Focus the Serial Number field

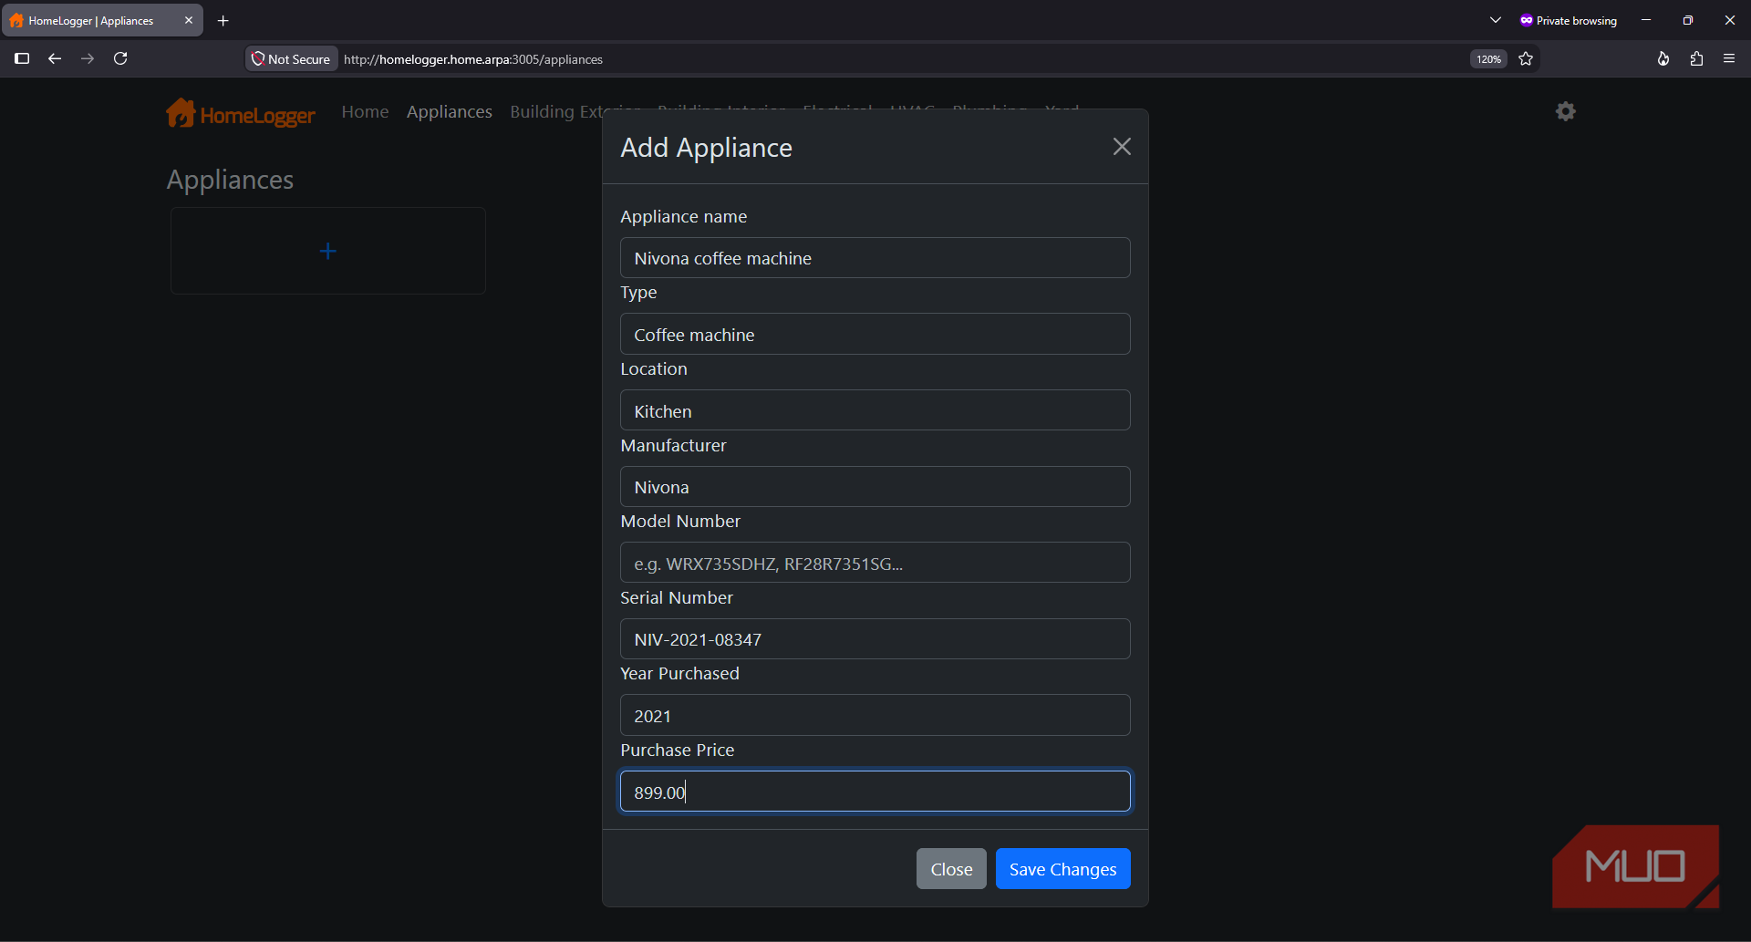coord(875,639)
